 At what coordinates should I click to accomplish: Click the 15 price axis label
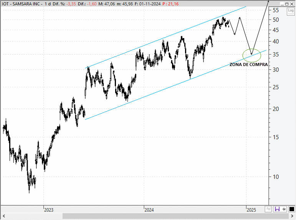(276, 137)
